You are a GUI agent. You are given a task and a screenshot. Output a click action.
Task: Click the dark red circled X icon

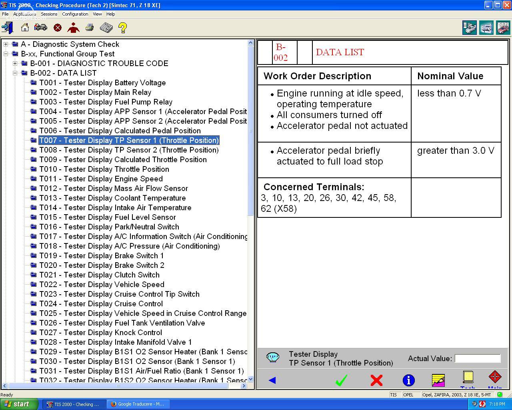(x=58, y=28)
